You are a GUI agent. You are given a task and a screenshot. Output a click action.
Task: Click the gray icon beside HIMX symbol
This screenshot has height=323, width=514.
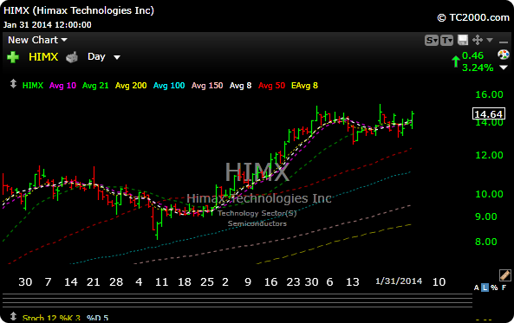click(x=72, y=57)
